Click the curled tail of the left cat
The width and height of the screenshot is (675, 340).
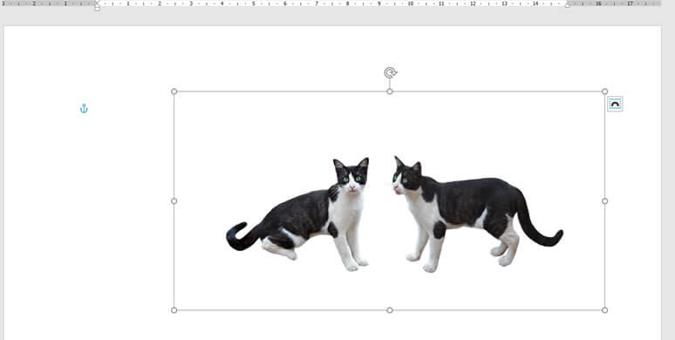point(241,237)
